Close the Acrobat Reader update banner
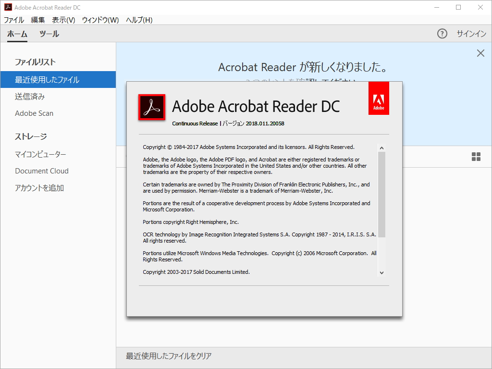This screenshot has height=369, width=492. click(x=480, y=53)
